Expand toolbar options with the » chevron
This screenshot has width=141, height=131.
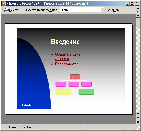(x=138, y=10)
